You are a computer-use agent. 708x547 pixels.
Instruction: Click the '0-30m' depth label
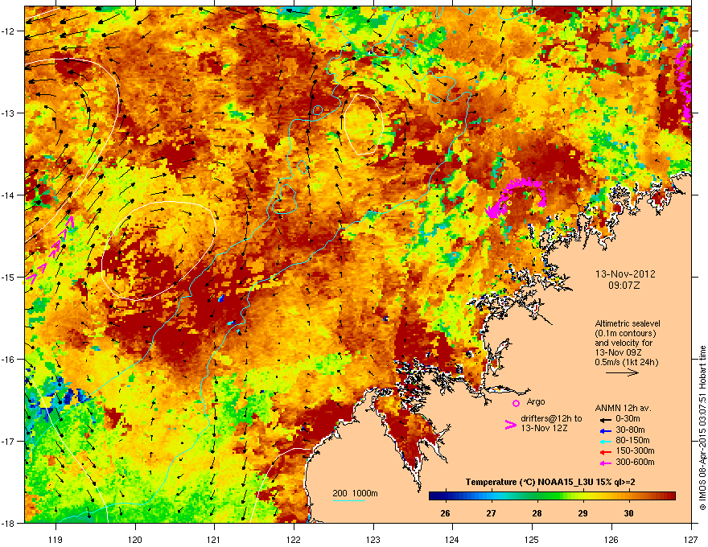(x=628, y=419)
